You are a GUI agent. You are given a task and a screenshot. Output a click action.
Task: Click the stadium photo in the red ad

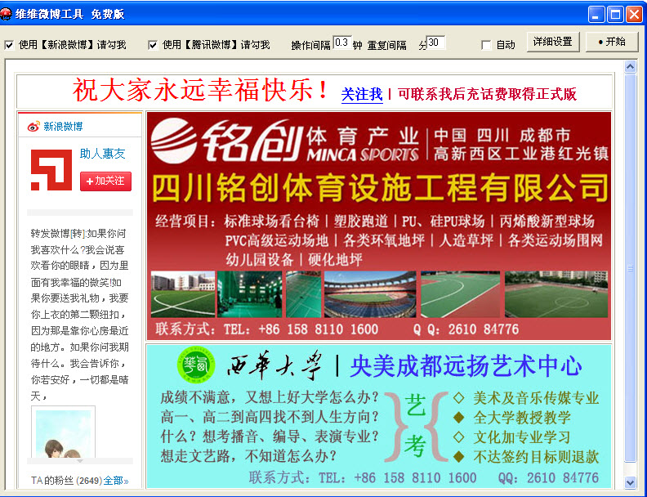[370, 294]
